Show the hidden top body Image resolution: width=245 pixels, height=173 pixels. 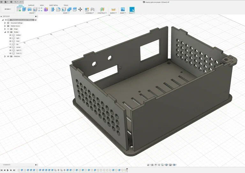pos(11,44)
